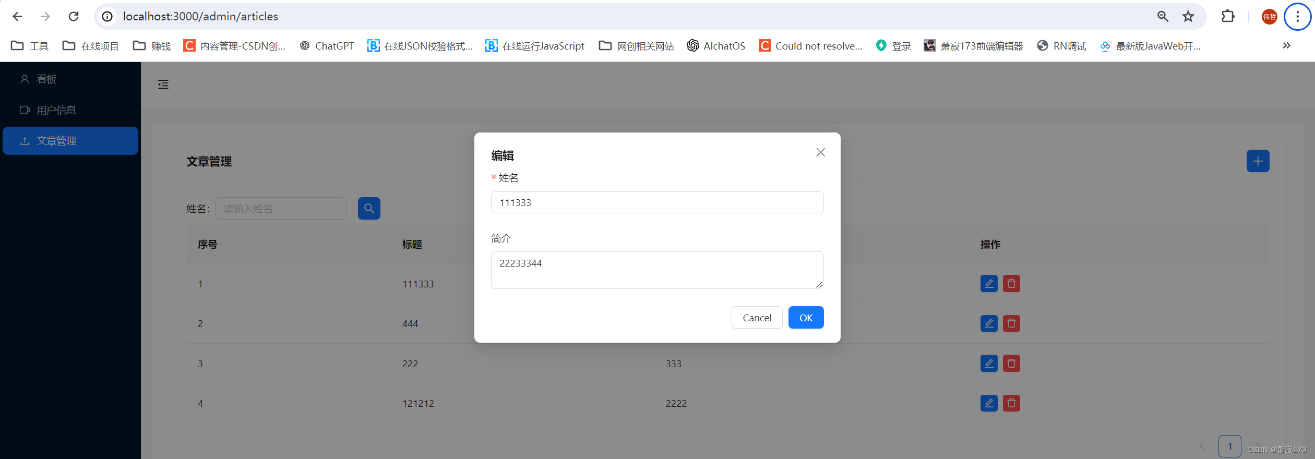The height and width of the screenshot is (459, 1315).
Task: Open the 萧寂173前端编辑器 bookmark
Action: pyautogui.click(x=973, y=46)
